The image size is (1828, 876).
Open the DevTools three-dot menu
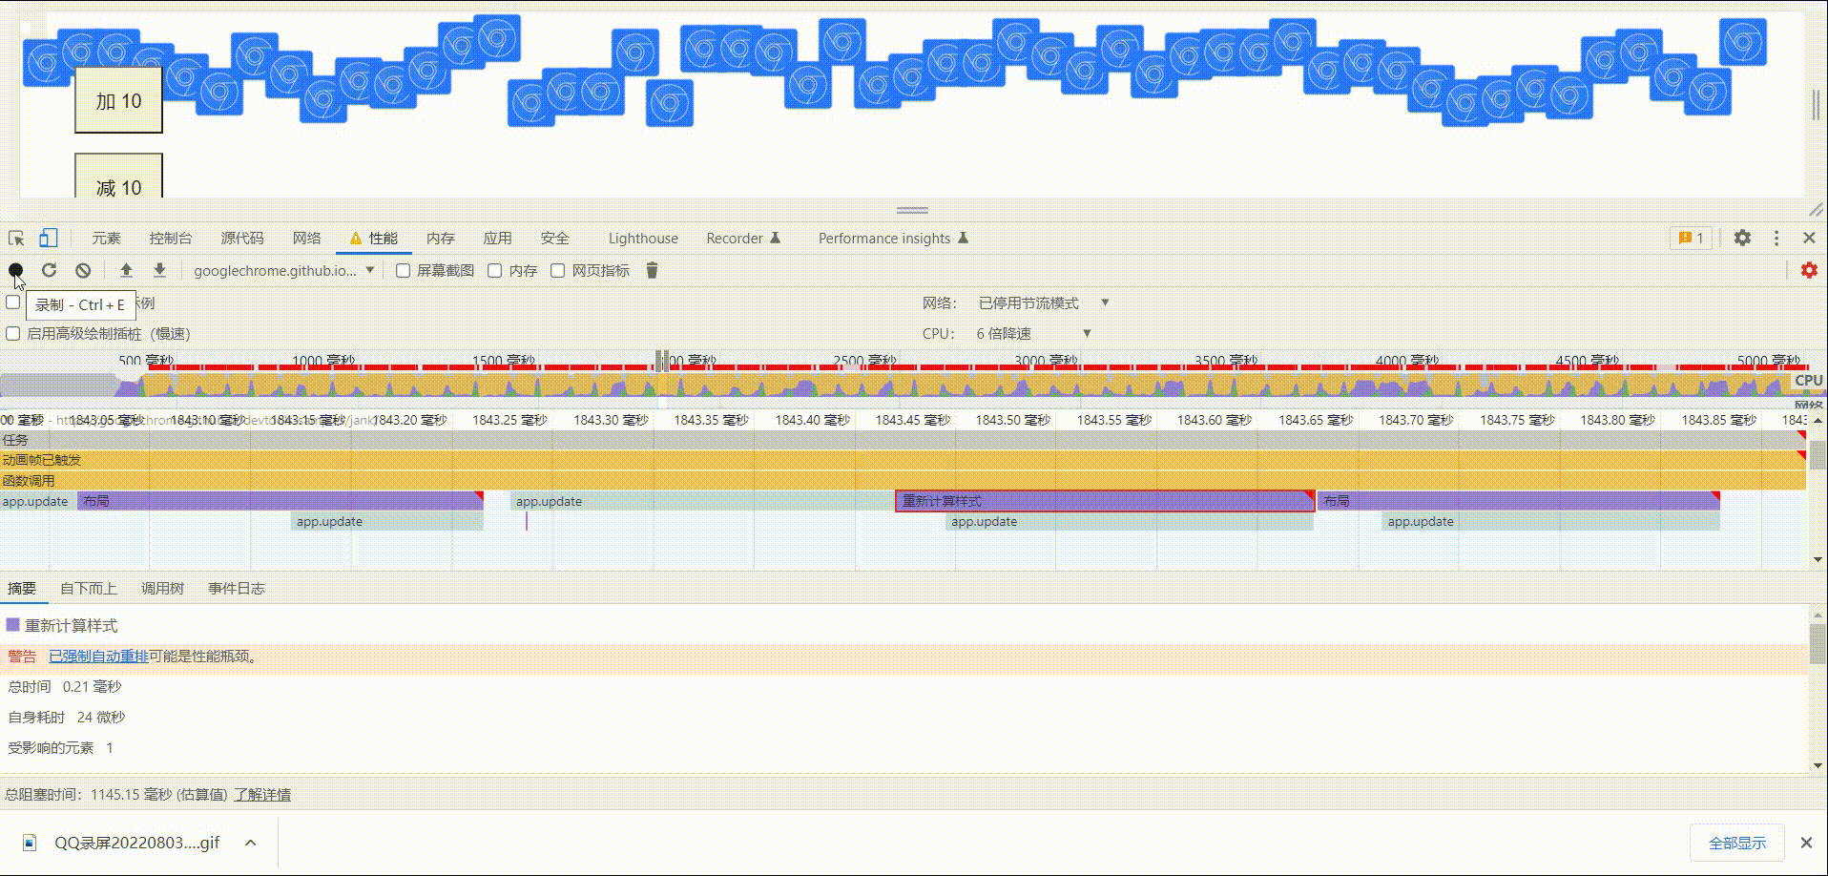(x=1776, y=238)
